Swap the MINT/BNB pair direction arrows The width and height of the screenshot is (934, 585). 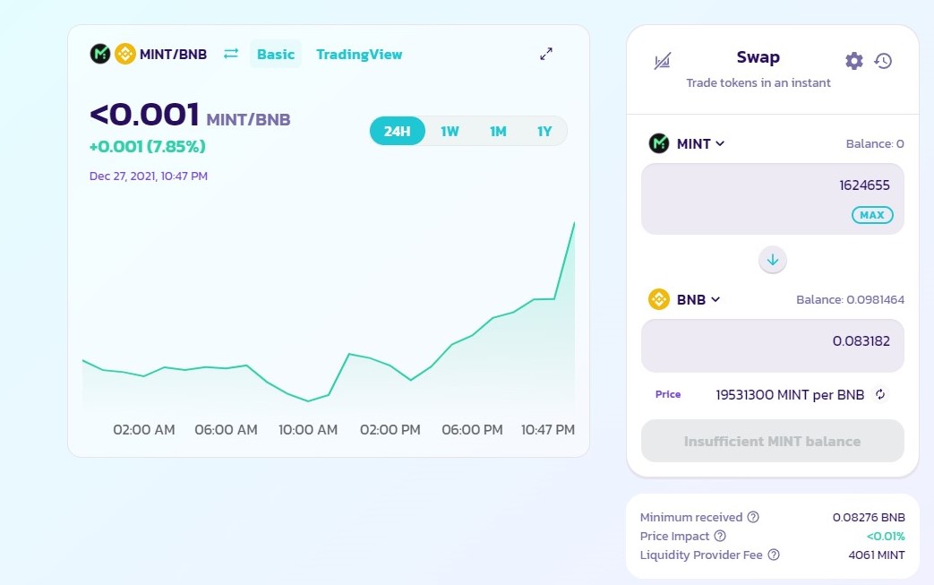tap(231, 54)
